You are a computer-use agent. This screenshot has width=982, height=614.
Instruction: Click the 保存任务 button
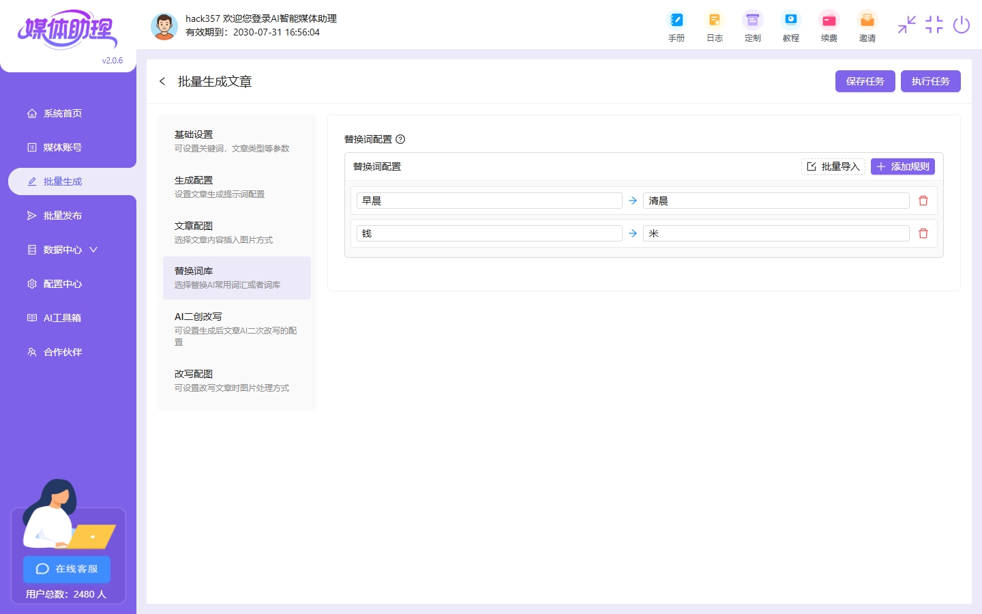point(865,81)
